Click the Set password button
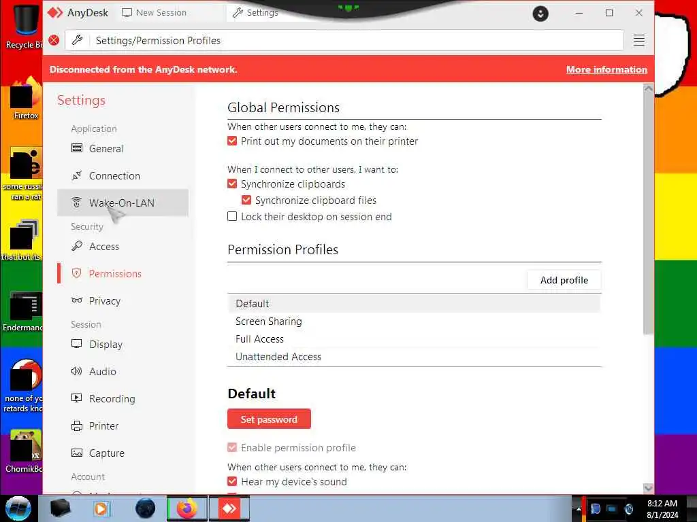 (x=269, y=419)
